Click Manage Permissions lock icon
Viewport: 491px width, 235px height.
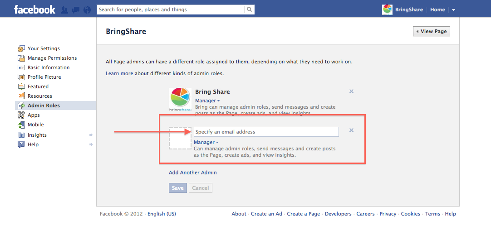coord(21,58)
